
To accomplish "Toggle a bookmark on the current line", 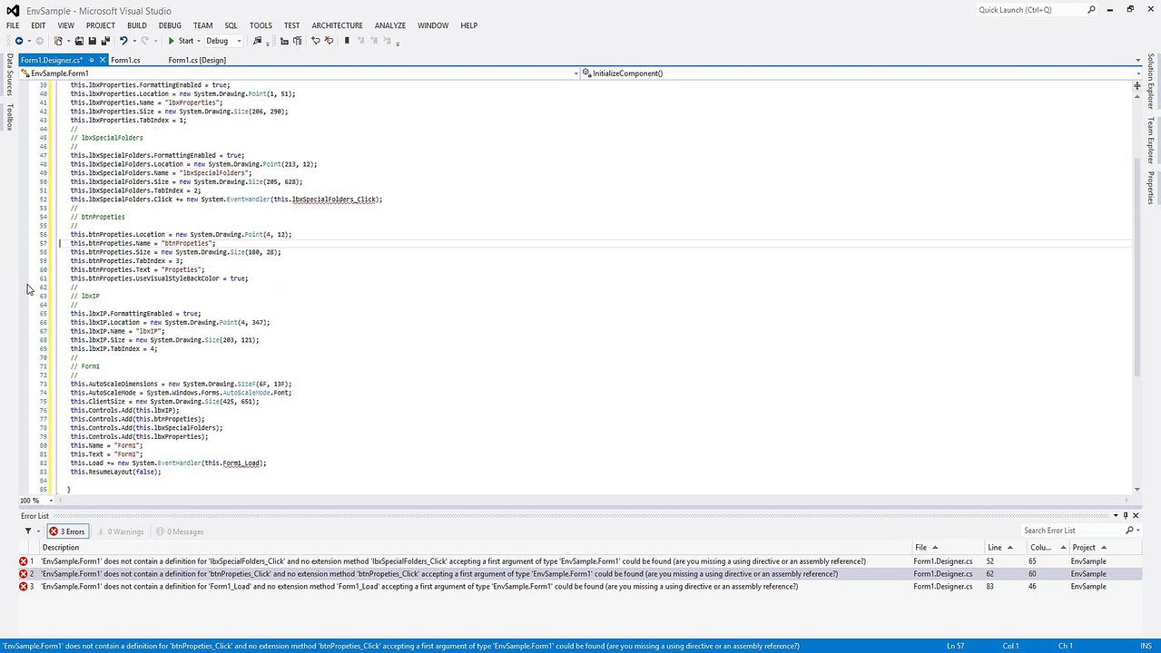I will 347,41.
